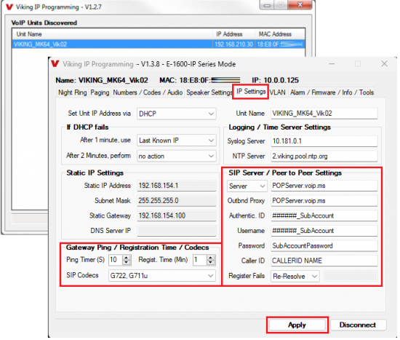Click the Static IP Address field

177,186
